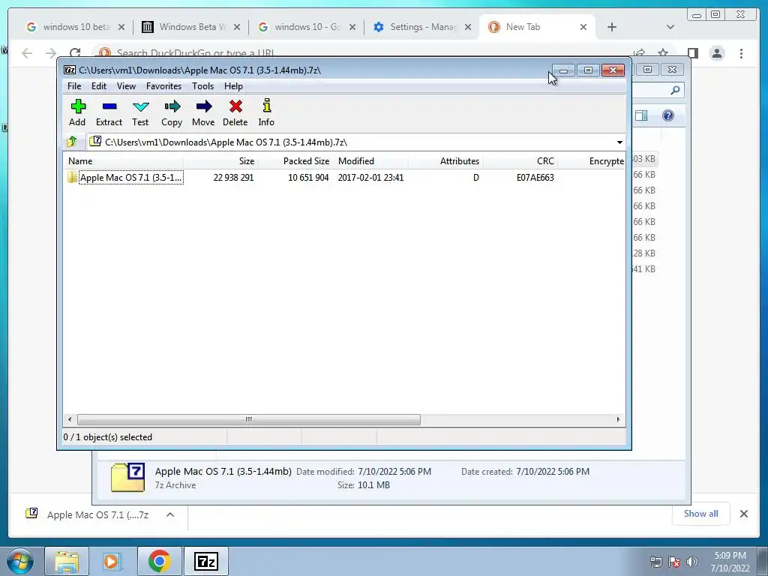Sort by the Attributes column header

pos(445,161)
